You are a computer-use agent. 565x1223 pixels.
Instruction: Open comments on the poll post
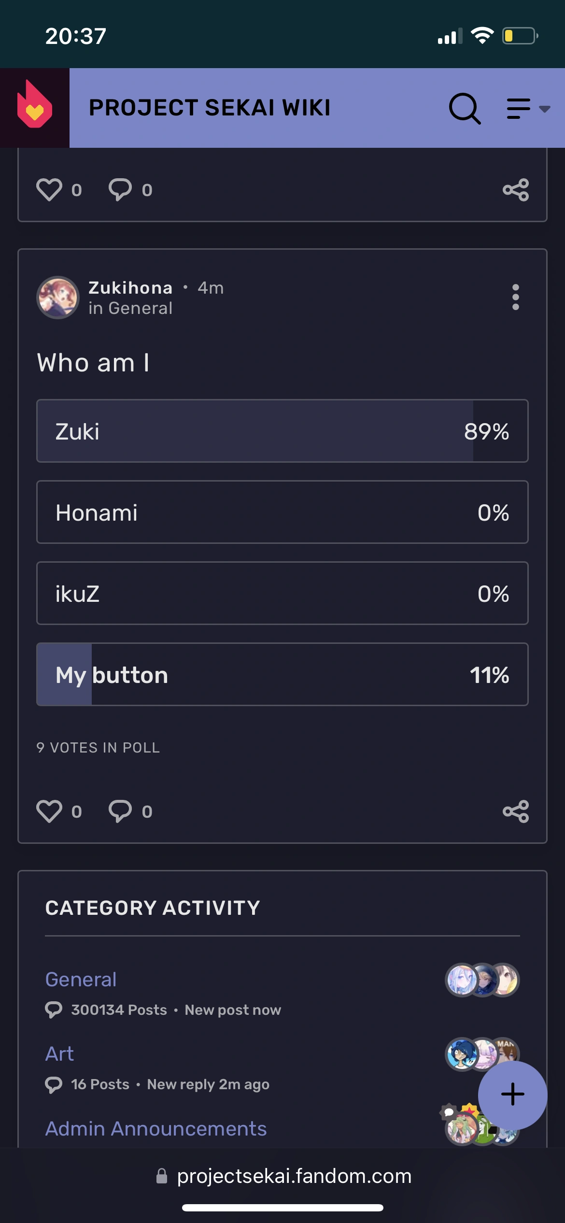pos(121,811)
